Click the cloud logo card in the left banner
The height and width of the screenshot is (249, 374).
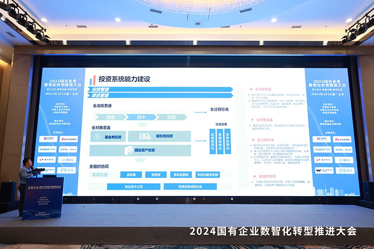tap(67, 160)
